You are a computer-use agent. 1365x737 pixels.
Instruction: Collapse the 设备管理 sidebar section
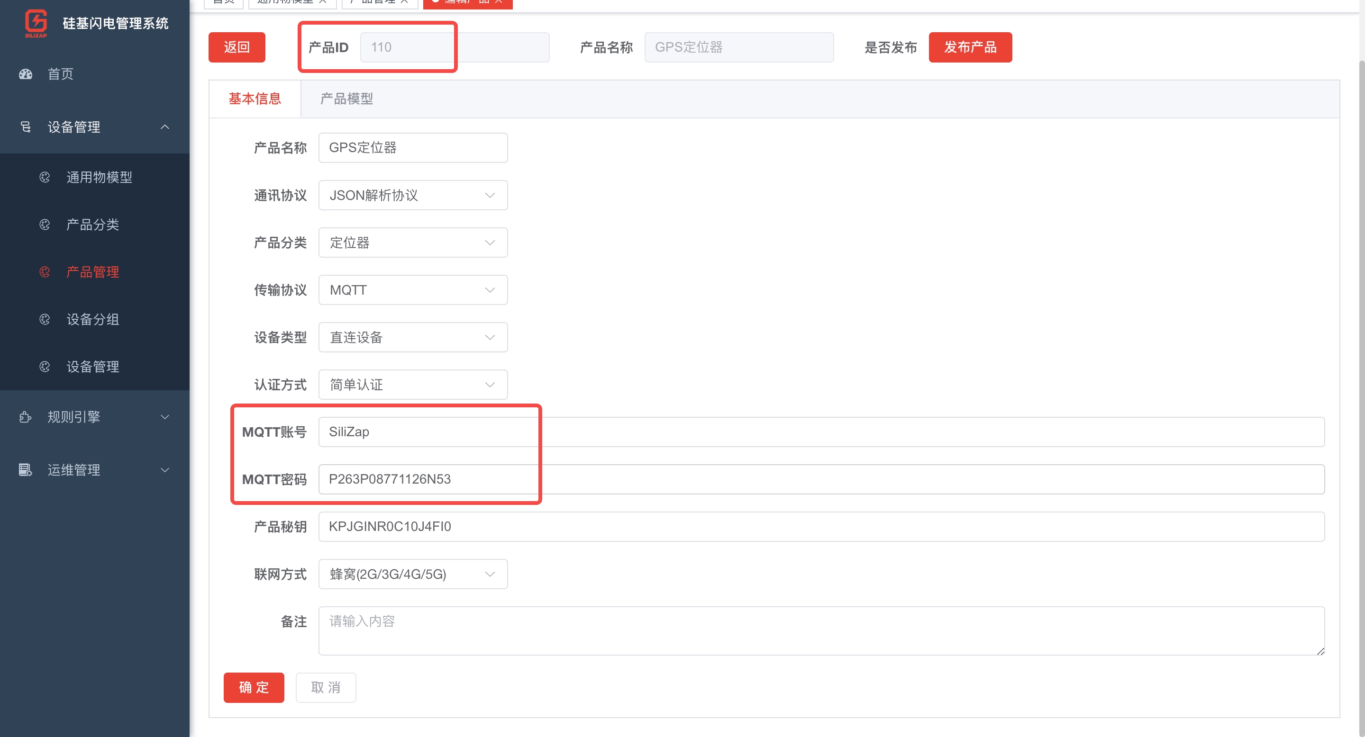point(164,126)
